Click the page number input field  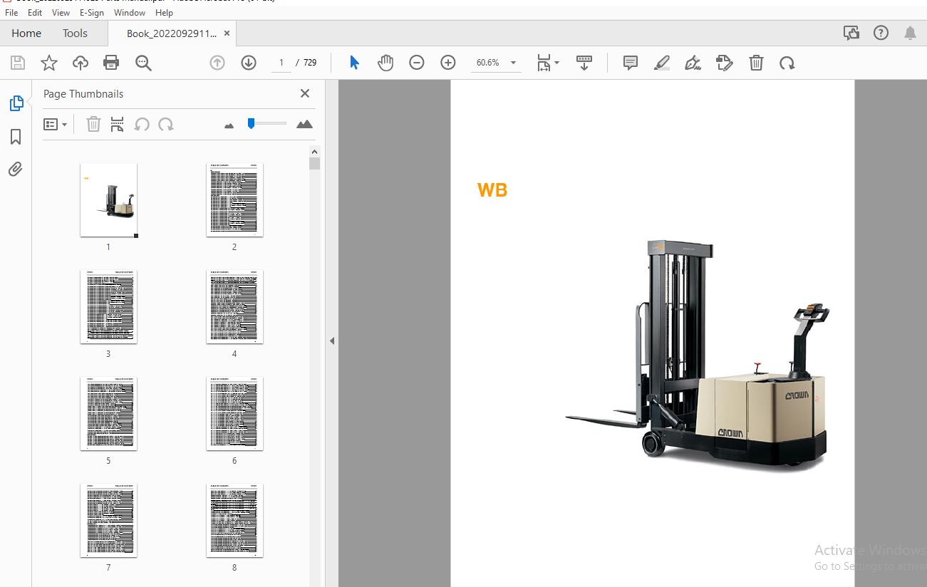pyautogui.click(x=281, y=63)
